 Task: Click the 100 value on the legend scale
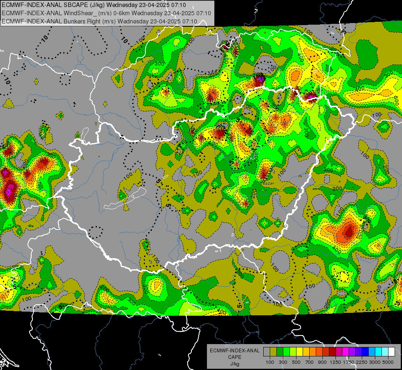coord(270,362)
